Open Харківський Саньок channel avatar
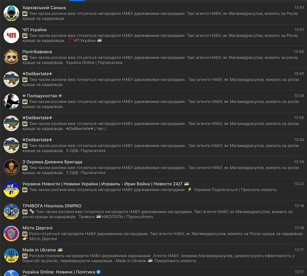Viewport: 307px width, 276px height. 11,13
